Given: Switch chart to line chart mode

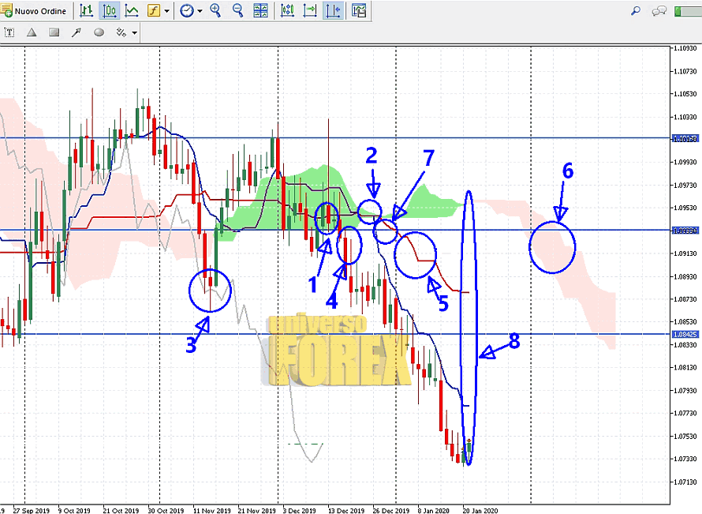Looking at the screenshot, I should point(132,11).
